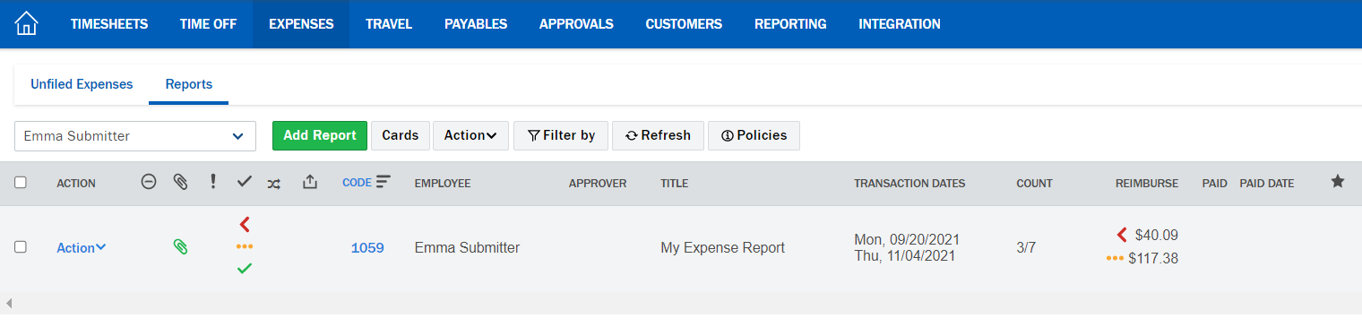Open the Timesheets menu

point(109,24)
